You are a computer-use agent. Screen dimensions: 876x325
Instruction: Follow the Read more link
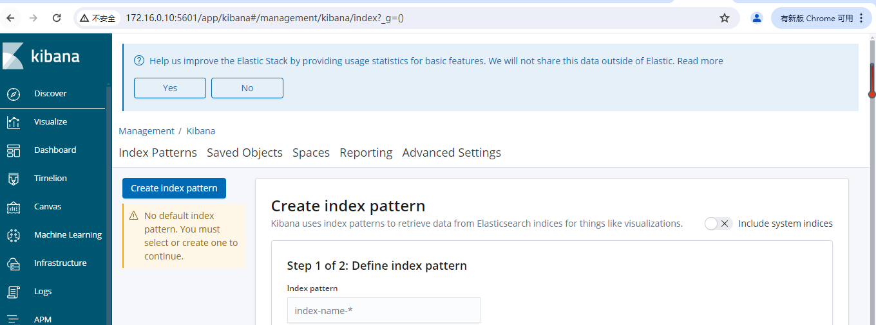[700, 61]
